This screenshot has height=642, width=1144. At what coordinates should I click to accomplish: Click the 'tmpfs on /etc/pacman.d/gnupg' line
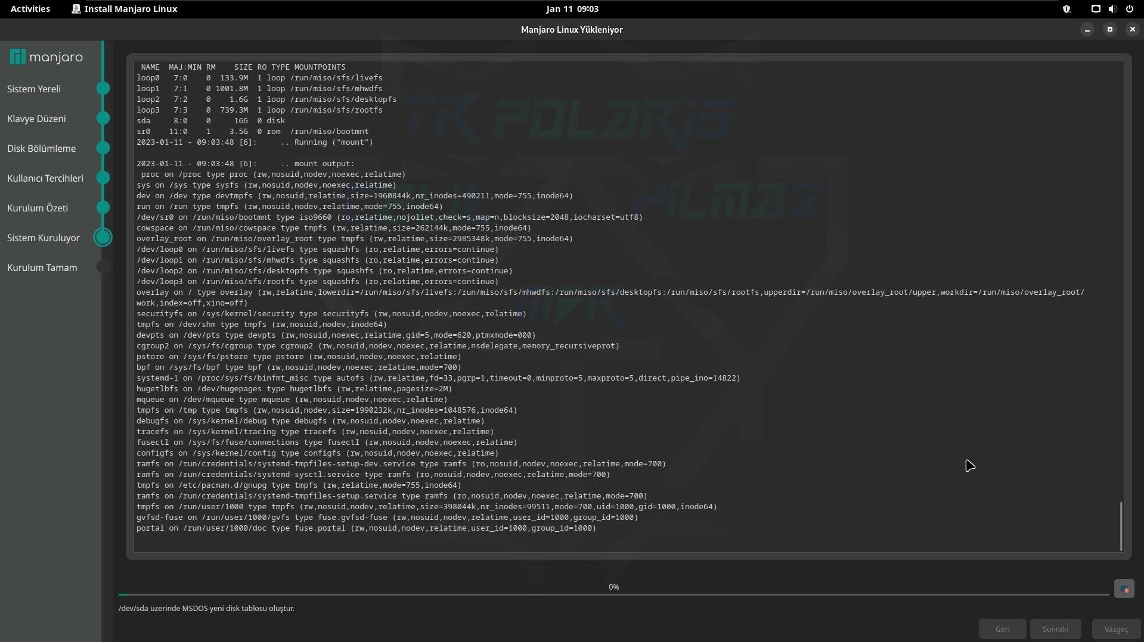point(299,485)
